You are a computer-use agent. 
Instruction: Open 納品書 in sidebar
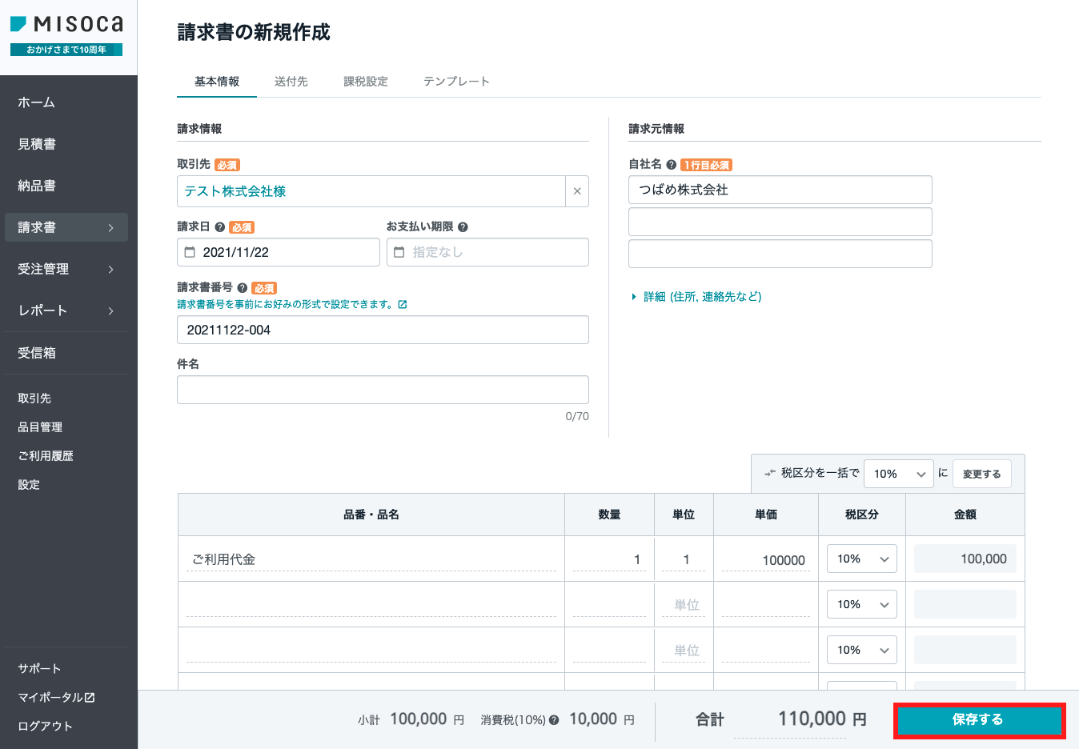(37, 186)
